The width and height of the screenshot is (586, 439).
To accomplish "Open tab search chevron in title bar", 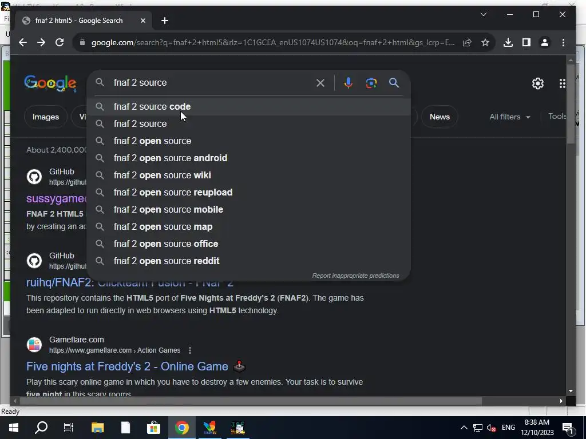I will coord(483,14).
